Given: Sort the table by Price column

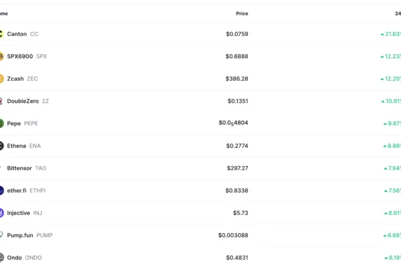Looking at the screenshot, I should click(241, 13).
